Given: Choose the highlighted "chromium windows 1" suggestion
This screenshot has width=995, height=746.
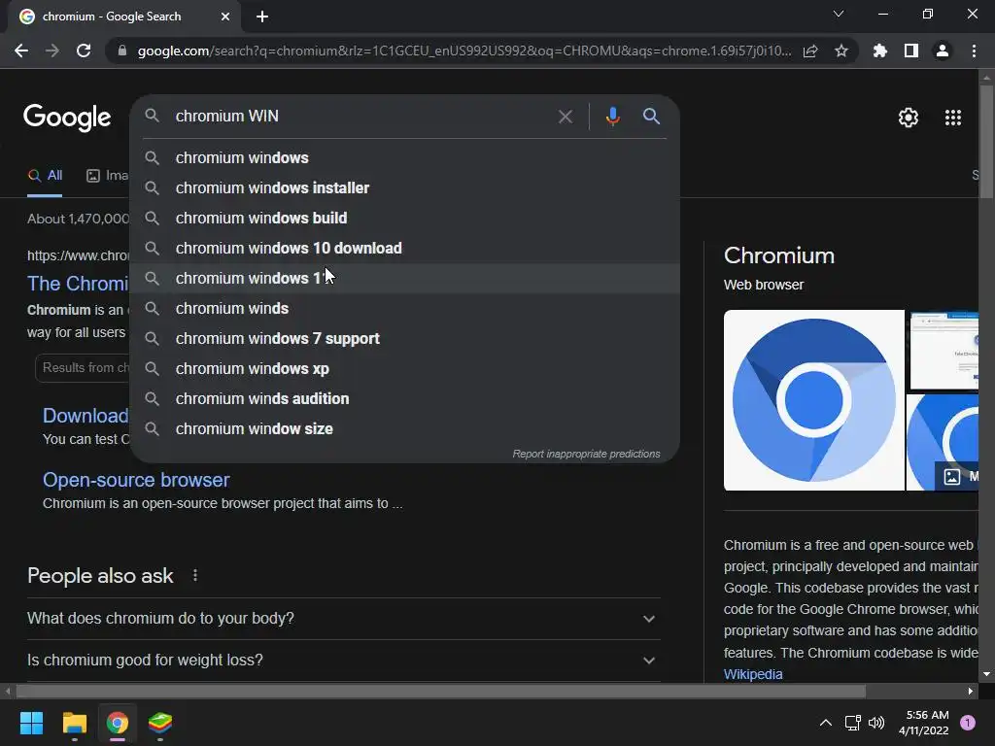Looking at the screenshot, I should pyautogui.click(x=405, y=279).
